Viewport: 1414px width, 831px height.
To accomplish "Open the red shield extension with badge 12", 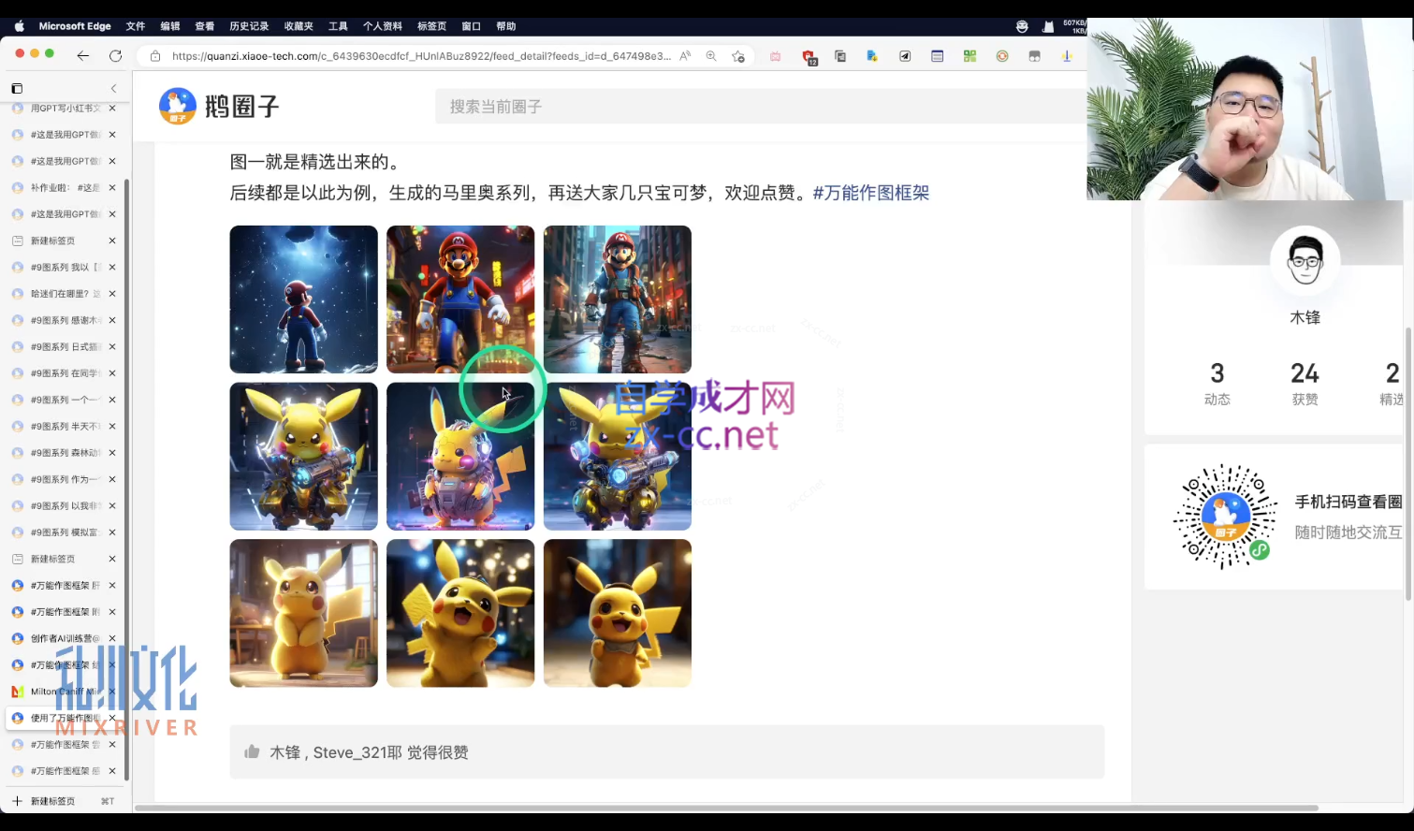I will 809,57.
